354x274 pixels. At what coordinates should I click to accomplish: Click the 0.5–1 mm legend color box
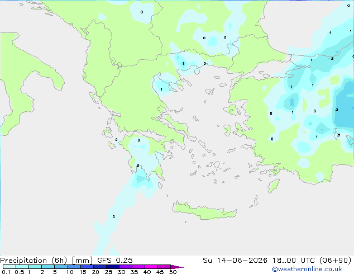[x=22, y=267]
